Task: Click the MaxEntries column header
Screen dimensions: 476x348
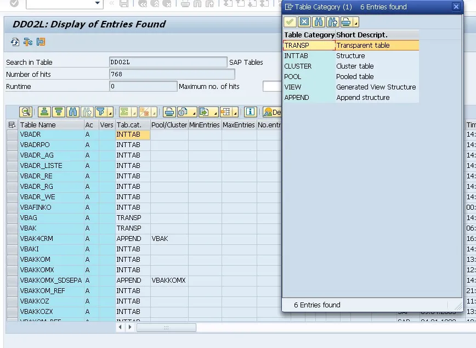Action: pos(239,125)
